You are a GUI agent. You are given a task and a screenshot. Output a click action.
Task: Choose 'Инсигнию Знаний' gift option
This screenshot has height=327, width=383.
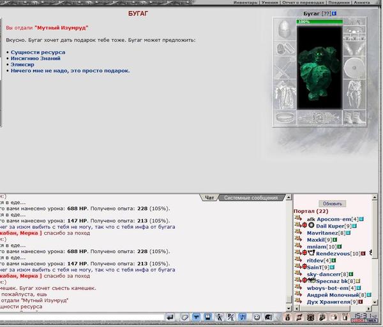(35, 58)
